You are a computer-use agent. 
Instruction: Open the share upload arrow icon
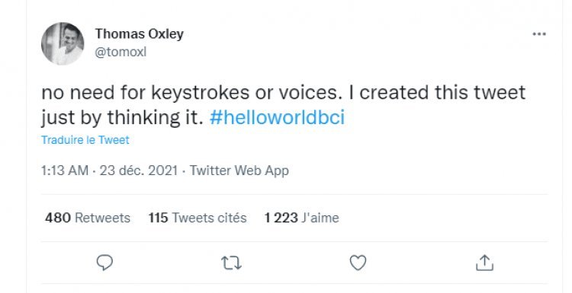click(x=484, y=263)
